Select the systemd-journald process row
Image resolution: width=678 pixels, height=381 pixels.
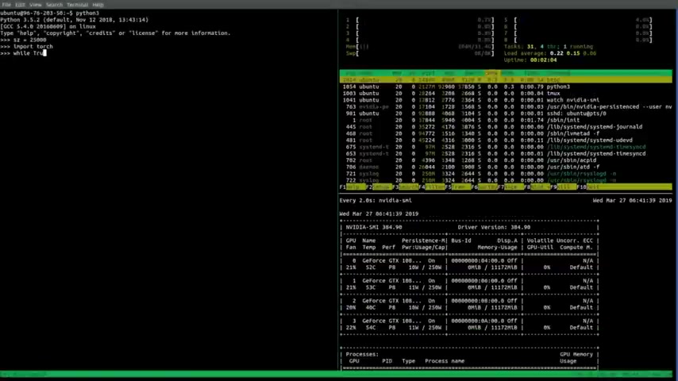pyautogui.click(x=506, y=127)
